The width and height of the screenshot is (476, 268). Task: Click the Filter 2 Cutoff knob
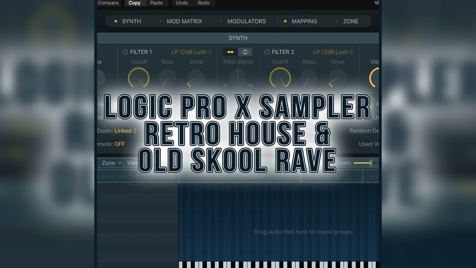coord(280,78)
